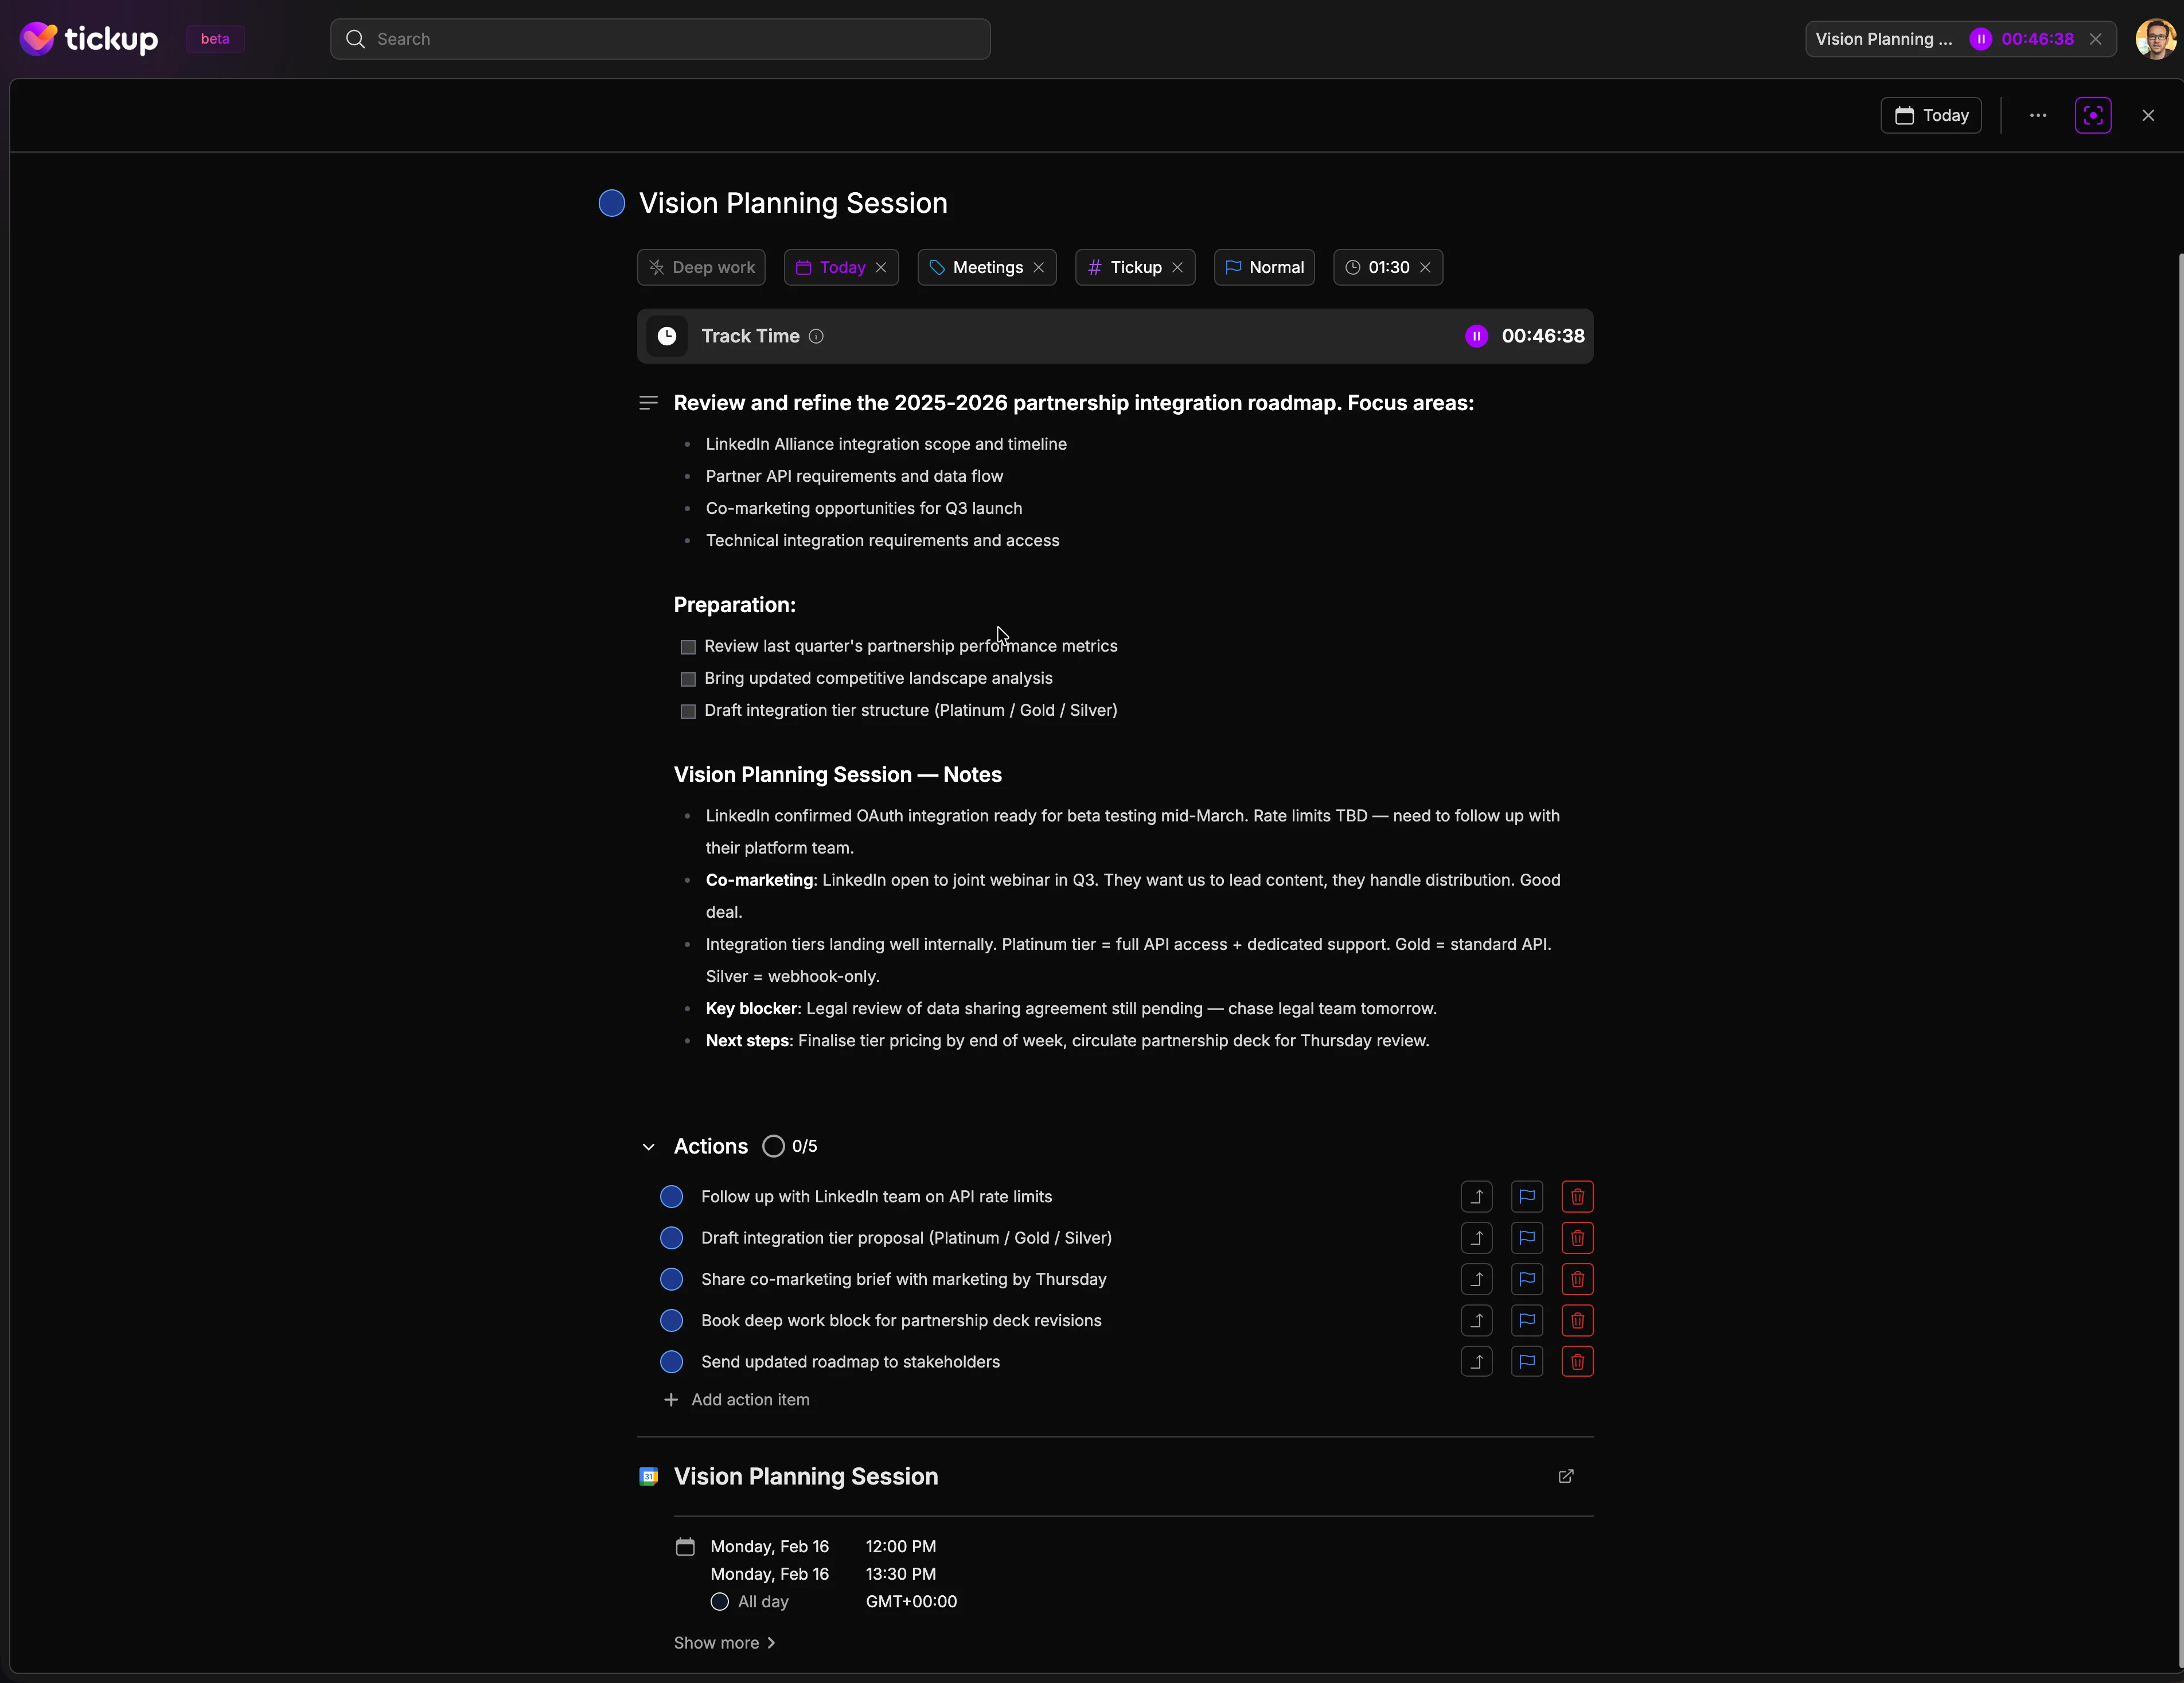Click the search magnifier icon
Viewport: 2184px width, 1683px height.
(x=355, y=39)
